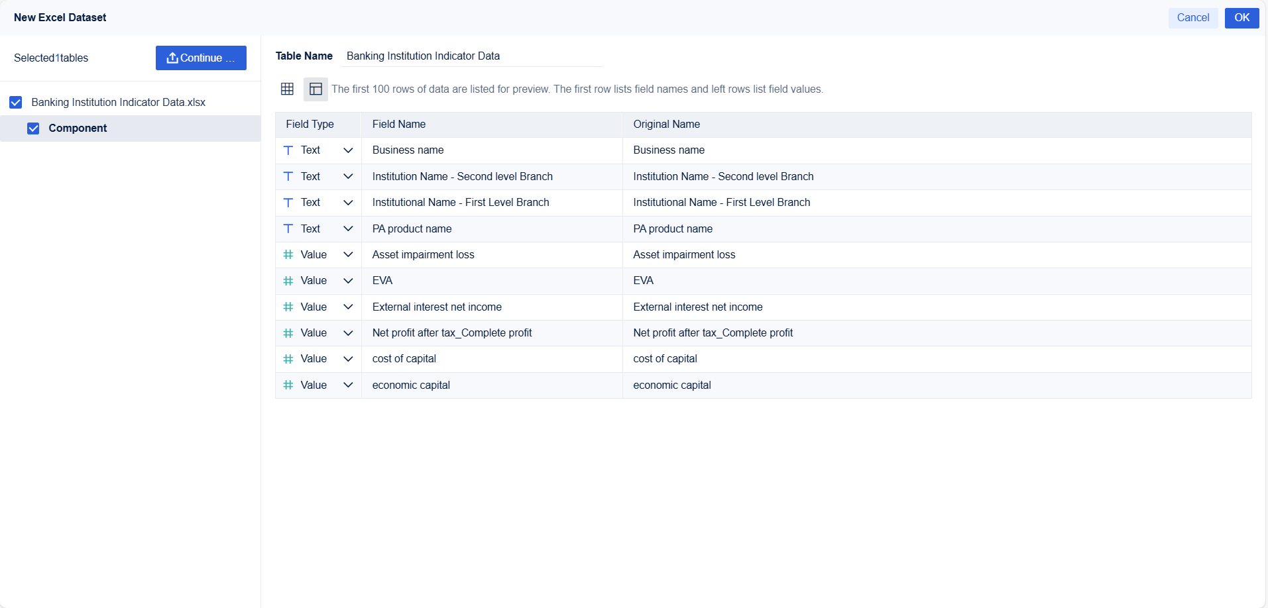Click Continue upload button
Viewport: 1268px width, 608px height.
(201, 58)
